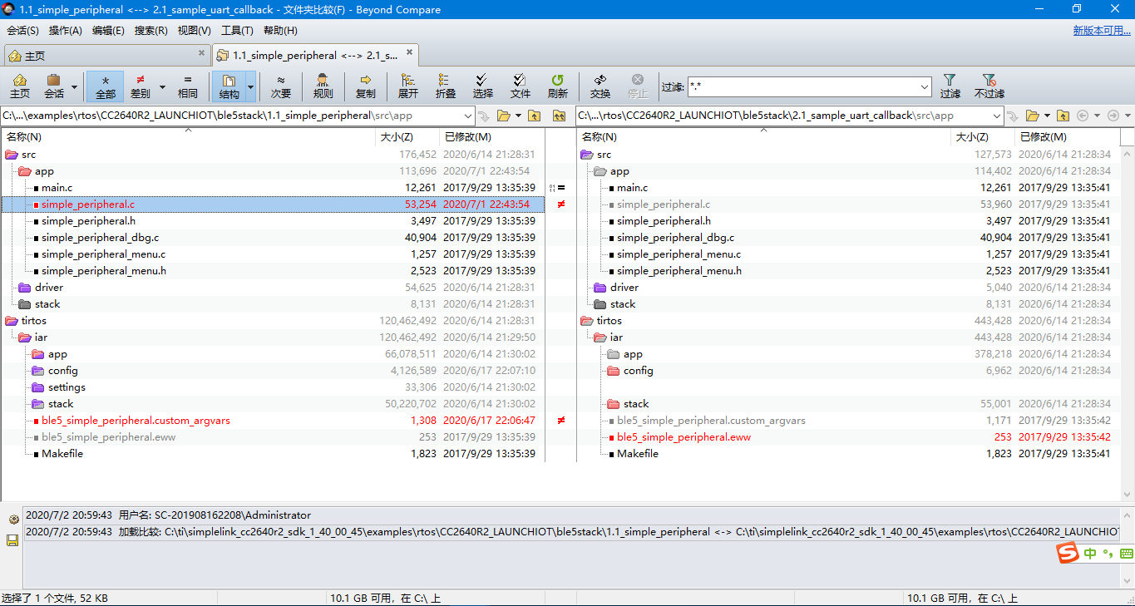The image size is (1135, 606).
Task: Open the 会话(S) menu
Action: (x=22, y=31)
